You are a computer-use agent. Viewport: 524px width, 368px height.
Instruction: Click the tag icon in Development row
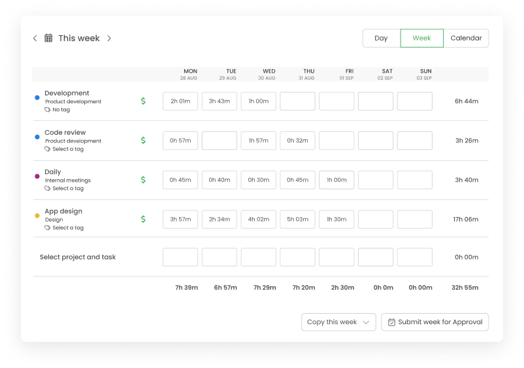48,110
